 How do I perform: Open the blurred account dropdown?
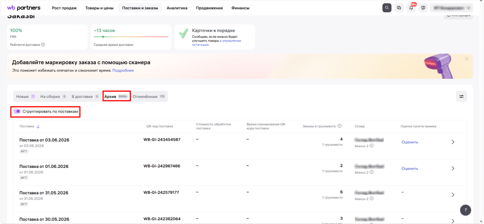(451, 8)
